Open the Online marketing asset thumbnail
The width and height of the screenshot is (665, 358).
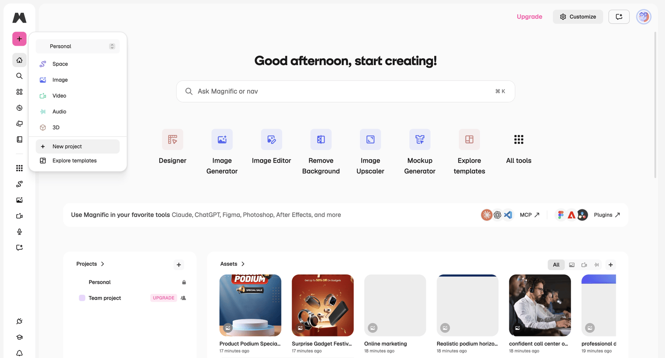click(x=395, y=305)
